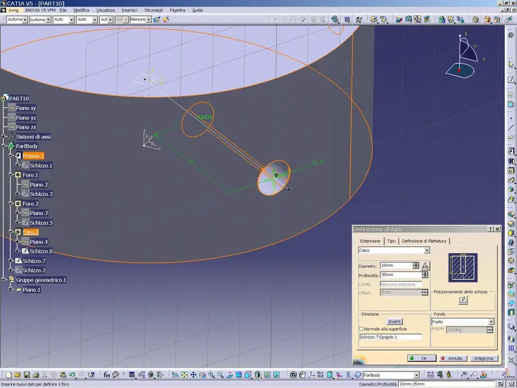This screenshot has height=388, width=517.
Task: Expand the Schizzo.1 tree node
Action: pyautogui.click(x=18, y=165)
